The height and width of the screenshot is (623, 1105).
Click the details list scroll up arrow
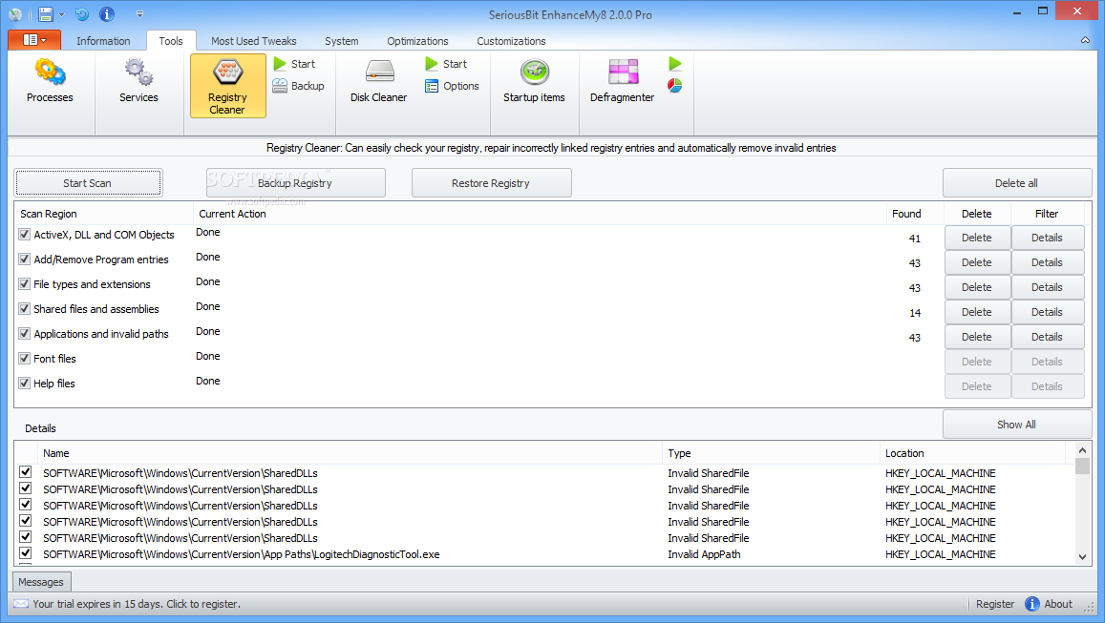[x=1082, y=450]
